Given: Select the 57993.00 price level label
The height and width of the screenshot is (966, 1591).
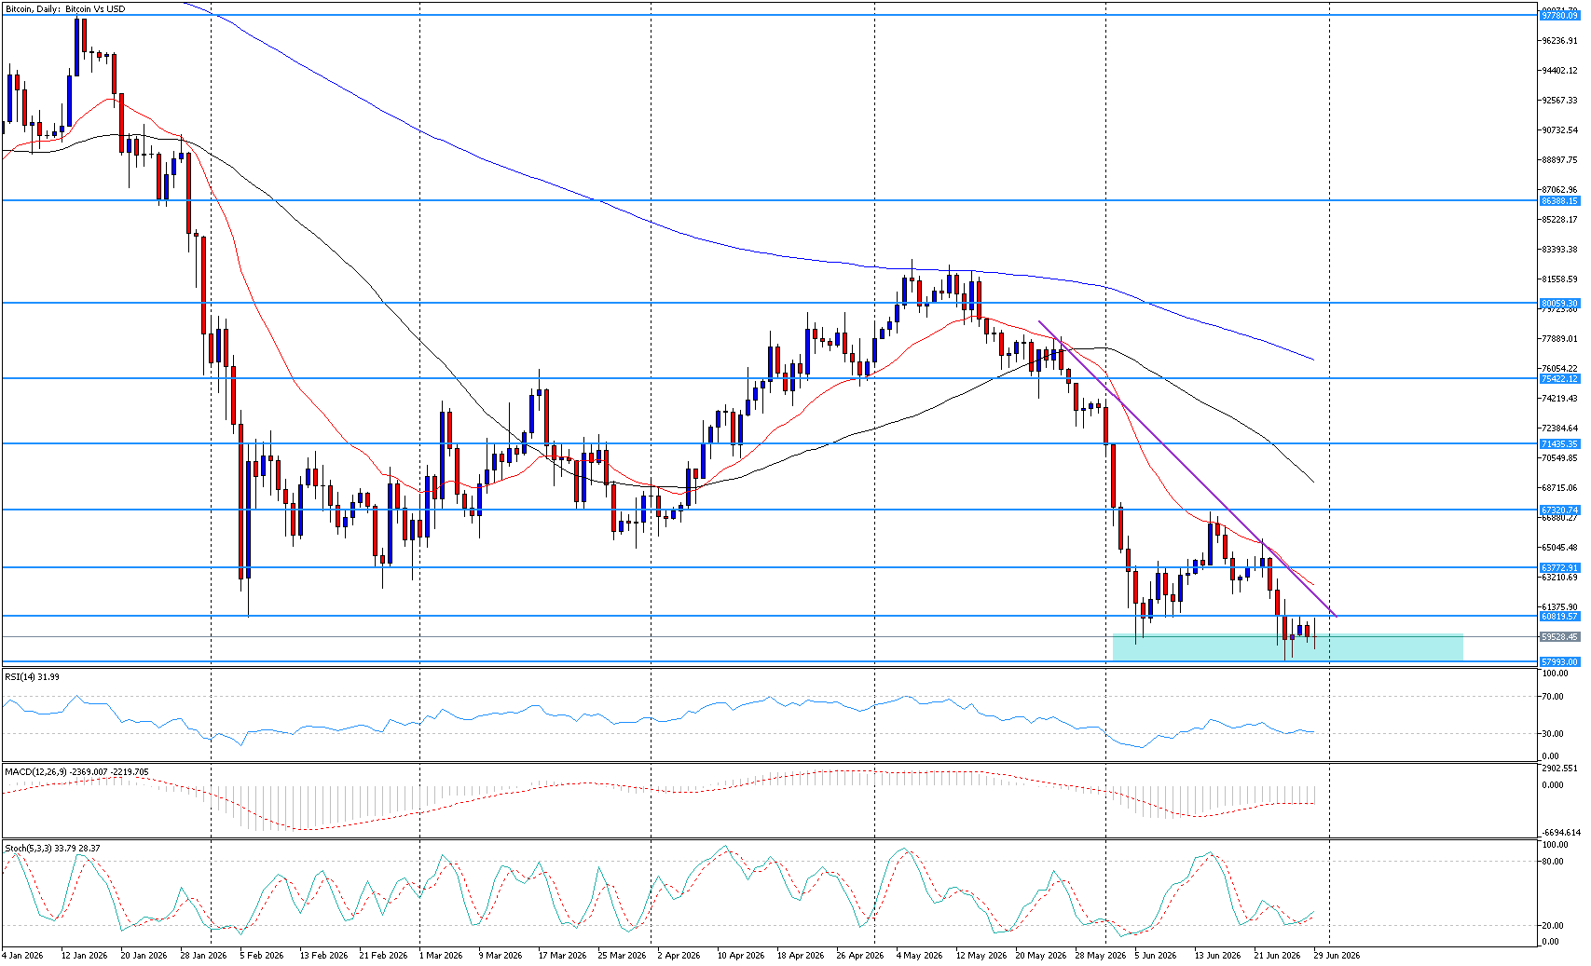Looking at the screenshot, I should [1559, 662].
